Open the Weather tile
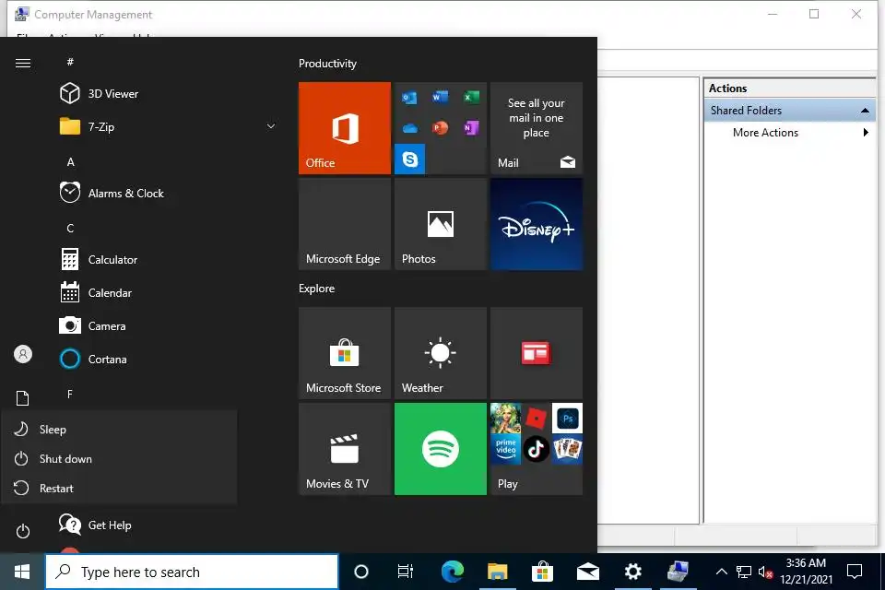Screen dimensions: 885x590 tap(441, 353)
